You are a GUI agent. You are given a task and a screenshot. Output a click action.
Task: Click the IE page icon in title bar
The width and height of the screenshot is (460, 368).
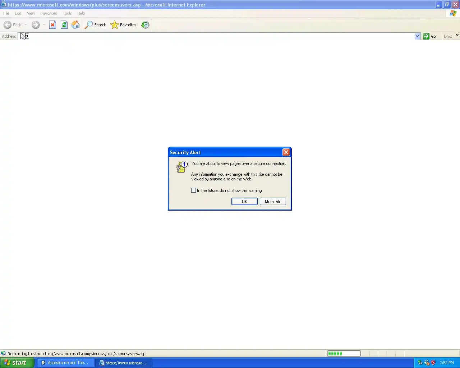4,5
